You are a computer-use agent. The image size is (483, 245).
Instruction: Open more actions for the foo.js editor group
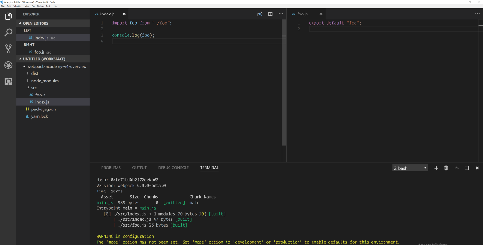[477, 14]
